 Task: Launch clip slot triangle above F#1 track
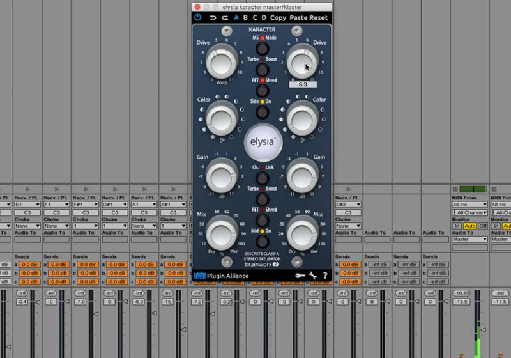[86, 189]
